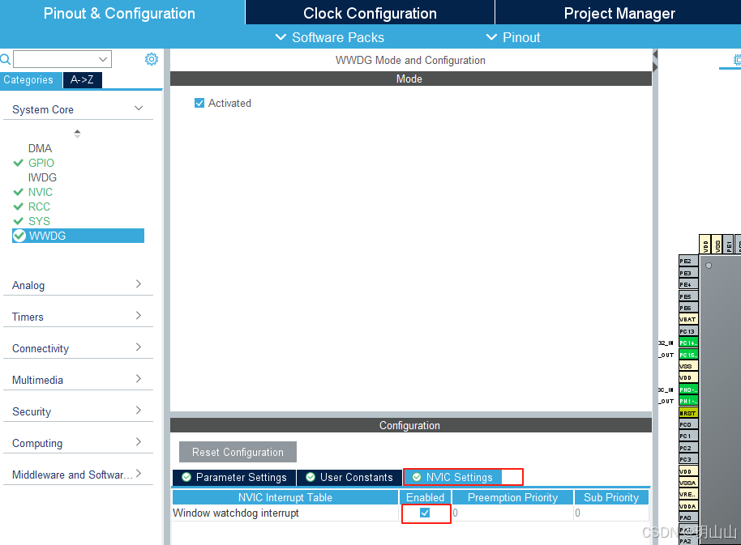The width and height of the screenshot is (741, 545).
Task: Click the panel collapse arrows beside the chip view
Action: coord(655,61)
